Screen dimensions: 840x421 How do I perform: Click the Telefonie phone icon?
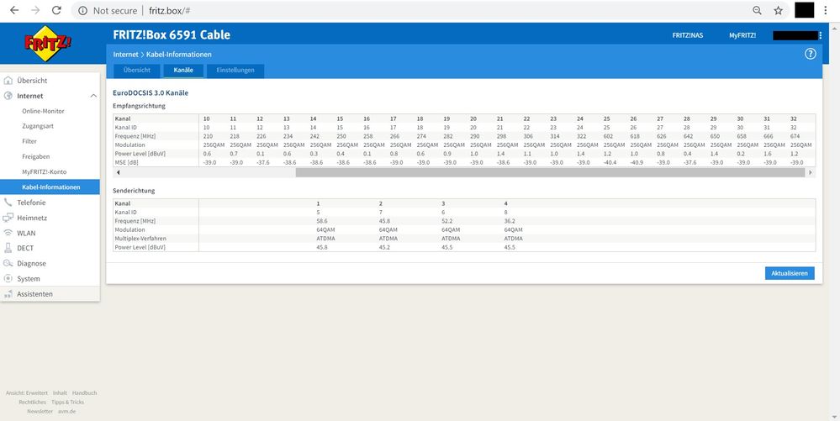(x=8, y=203)
